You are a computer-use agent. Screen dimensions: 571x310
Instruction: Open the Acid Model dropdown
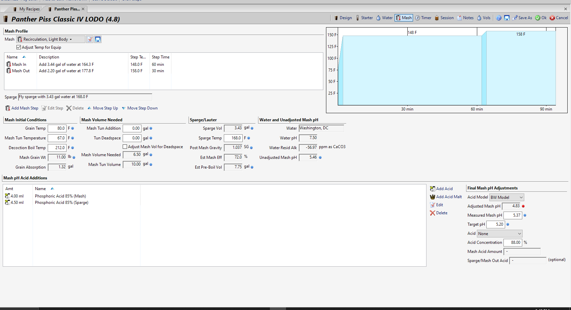tap(507, 197)
